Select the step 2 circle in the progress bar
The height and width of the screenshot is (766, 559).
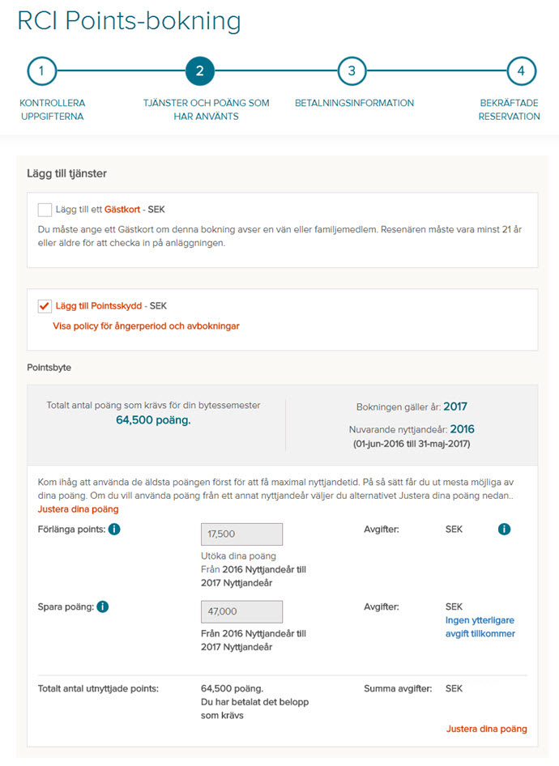[x=200, y=71]
